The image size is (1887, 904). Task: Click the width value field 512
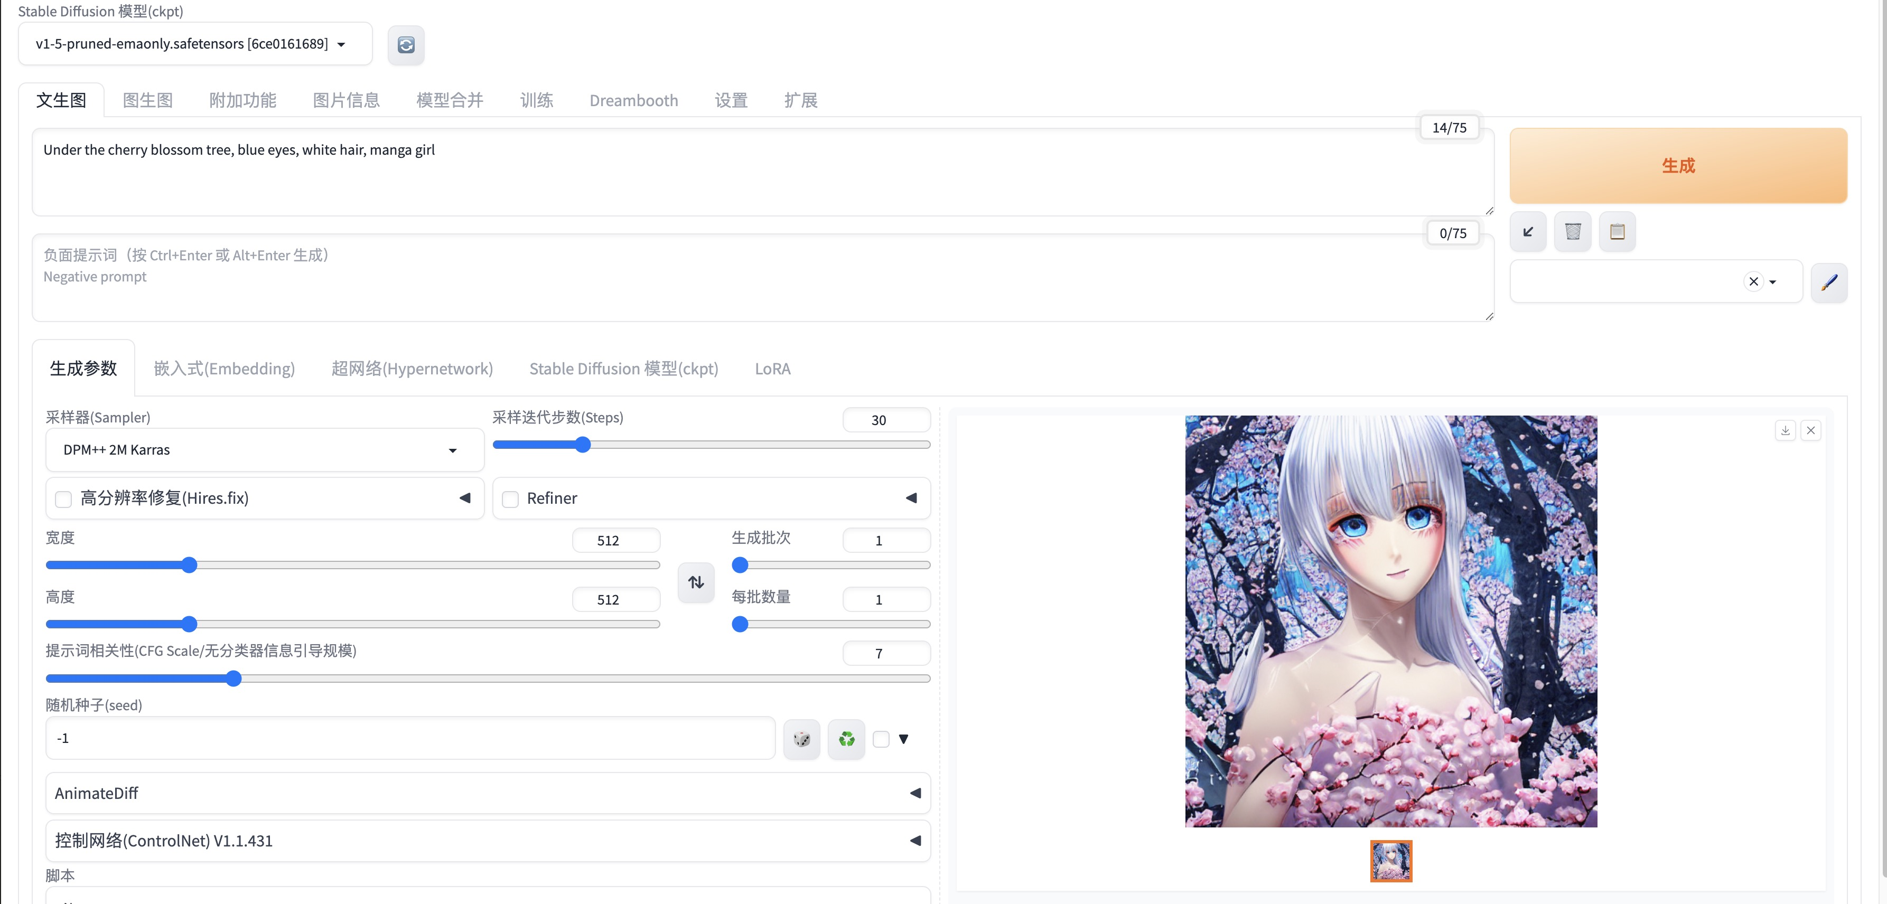click(616, 541)
